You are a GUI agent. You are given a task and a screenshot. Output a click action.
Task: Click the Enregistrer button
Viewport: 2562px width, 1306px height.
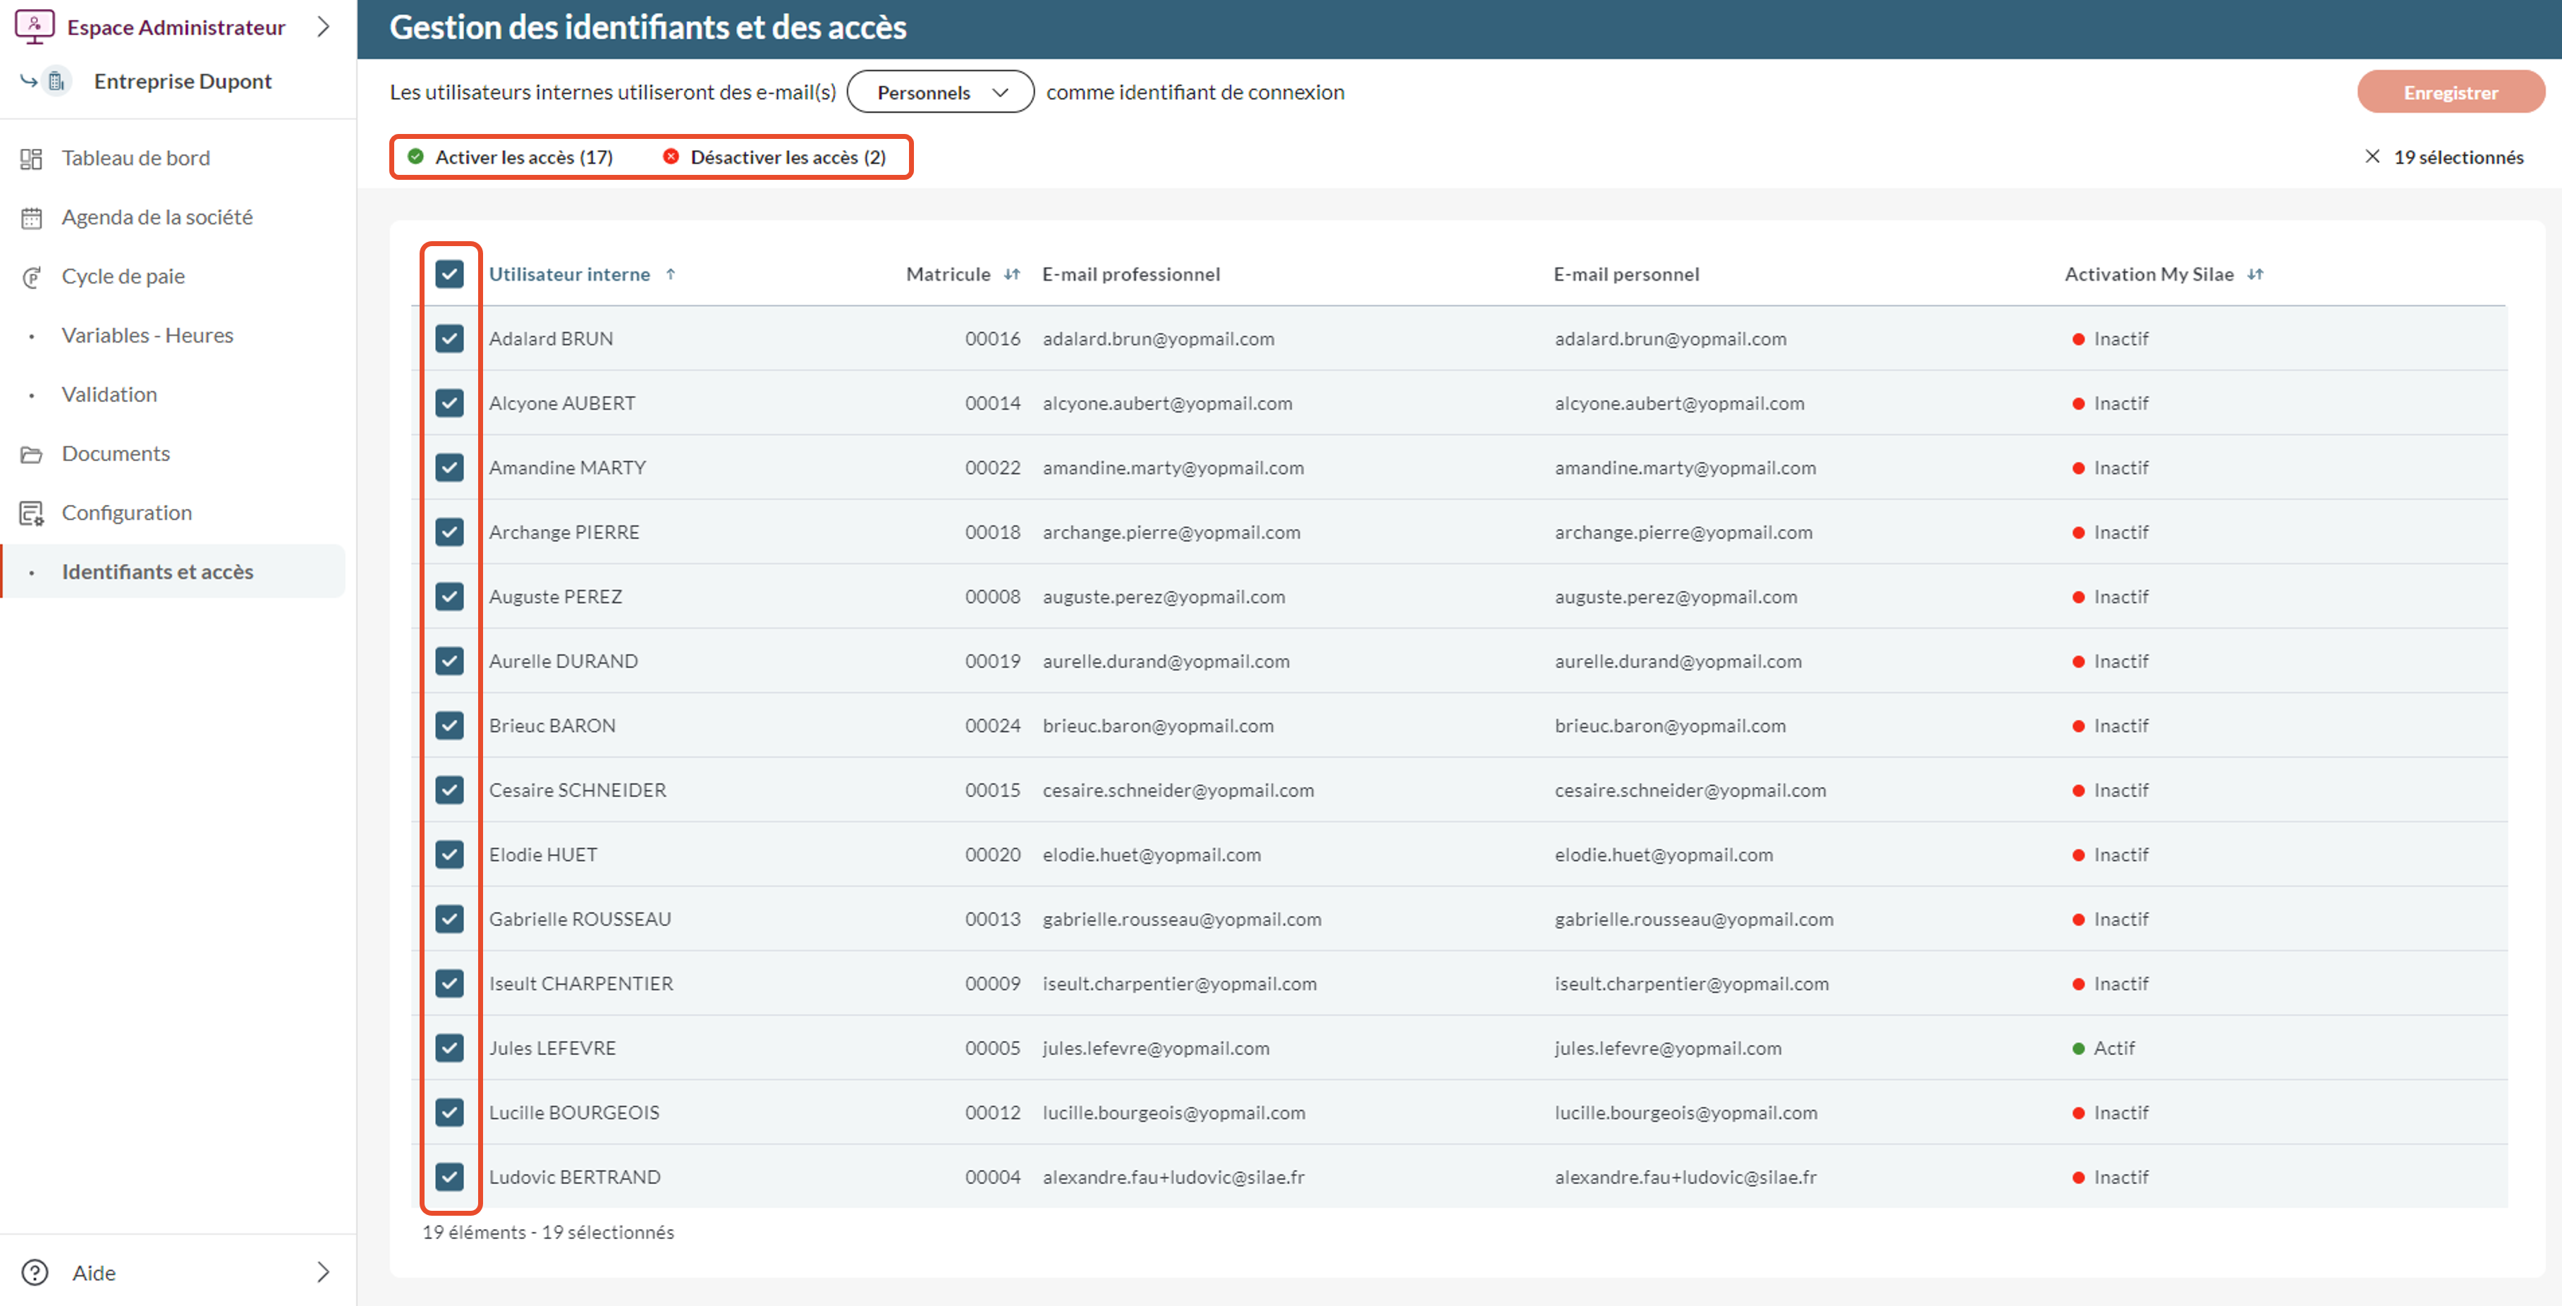tap(2451, 92)
